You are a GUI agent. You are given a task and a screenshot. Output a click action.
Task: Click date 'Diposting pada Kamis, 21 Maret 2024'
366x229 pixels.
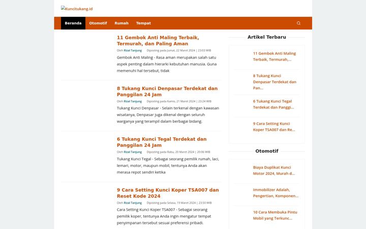click(179, 101)
